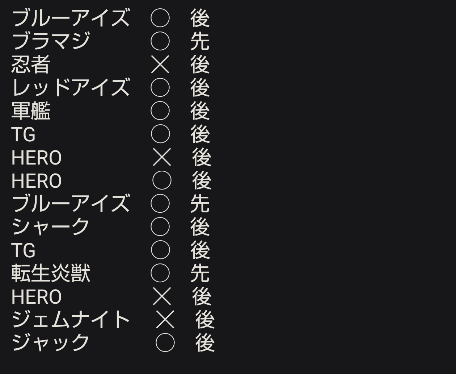Click the × mark beside 忍者
Image resolution: width=456 pixels, height=374 pixels.
160,65
